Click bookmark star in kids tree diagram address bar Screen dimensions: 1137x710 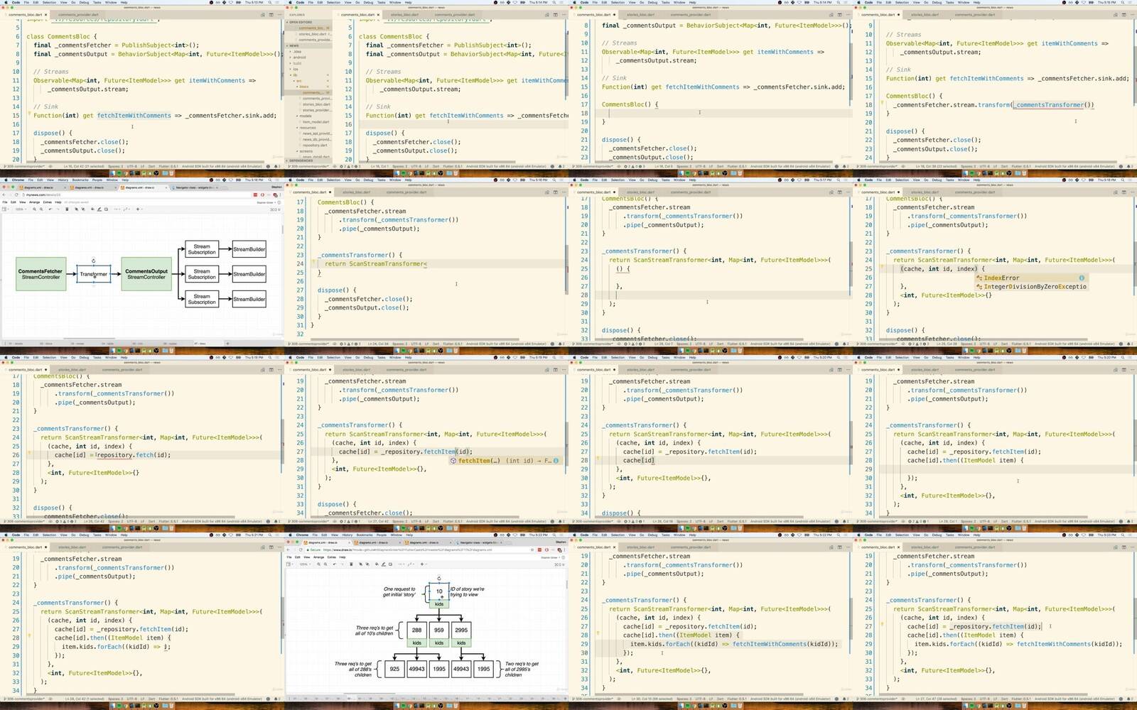(x=532, y=550)
